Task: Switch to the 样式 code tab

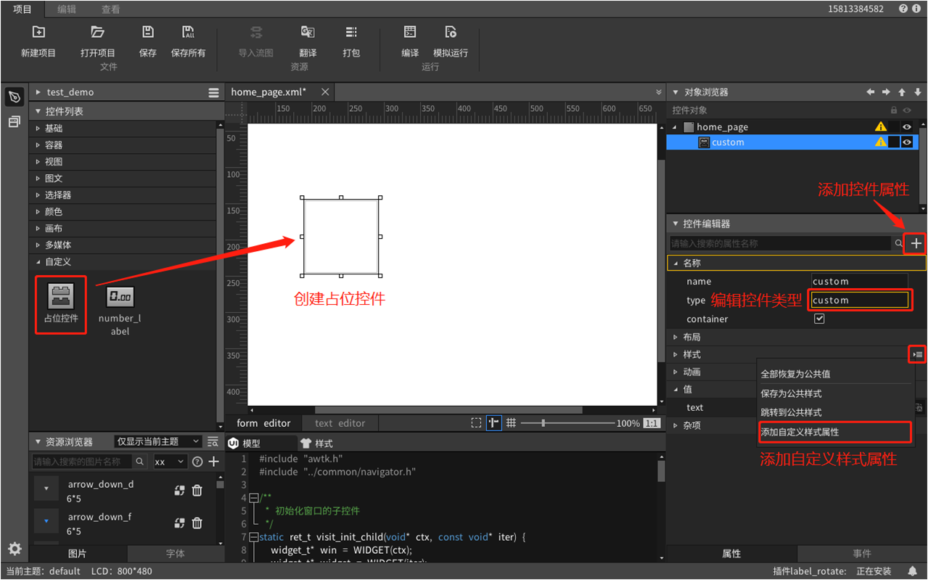Action: click(x=316, y=443)
